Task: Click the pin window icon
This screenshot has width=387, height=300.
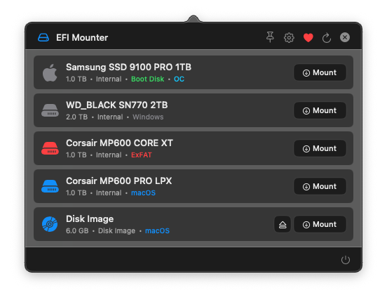Action: (270, 37)
